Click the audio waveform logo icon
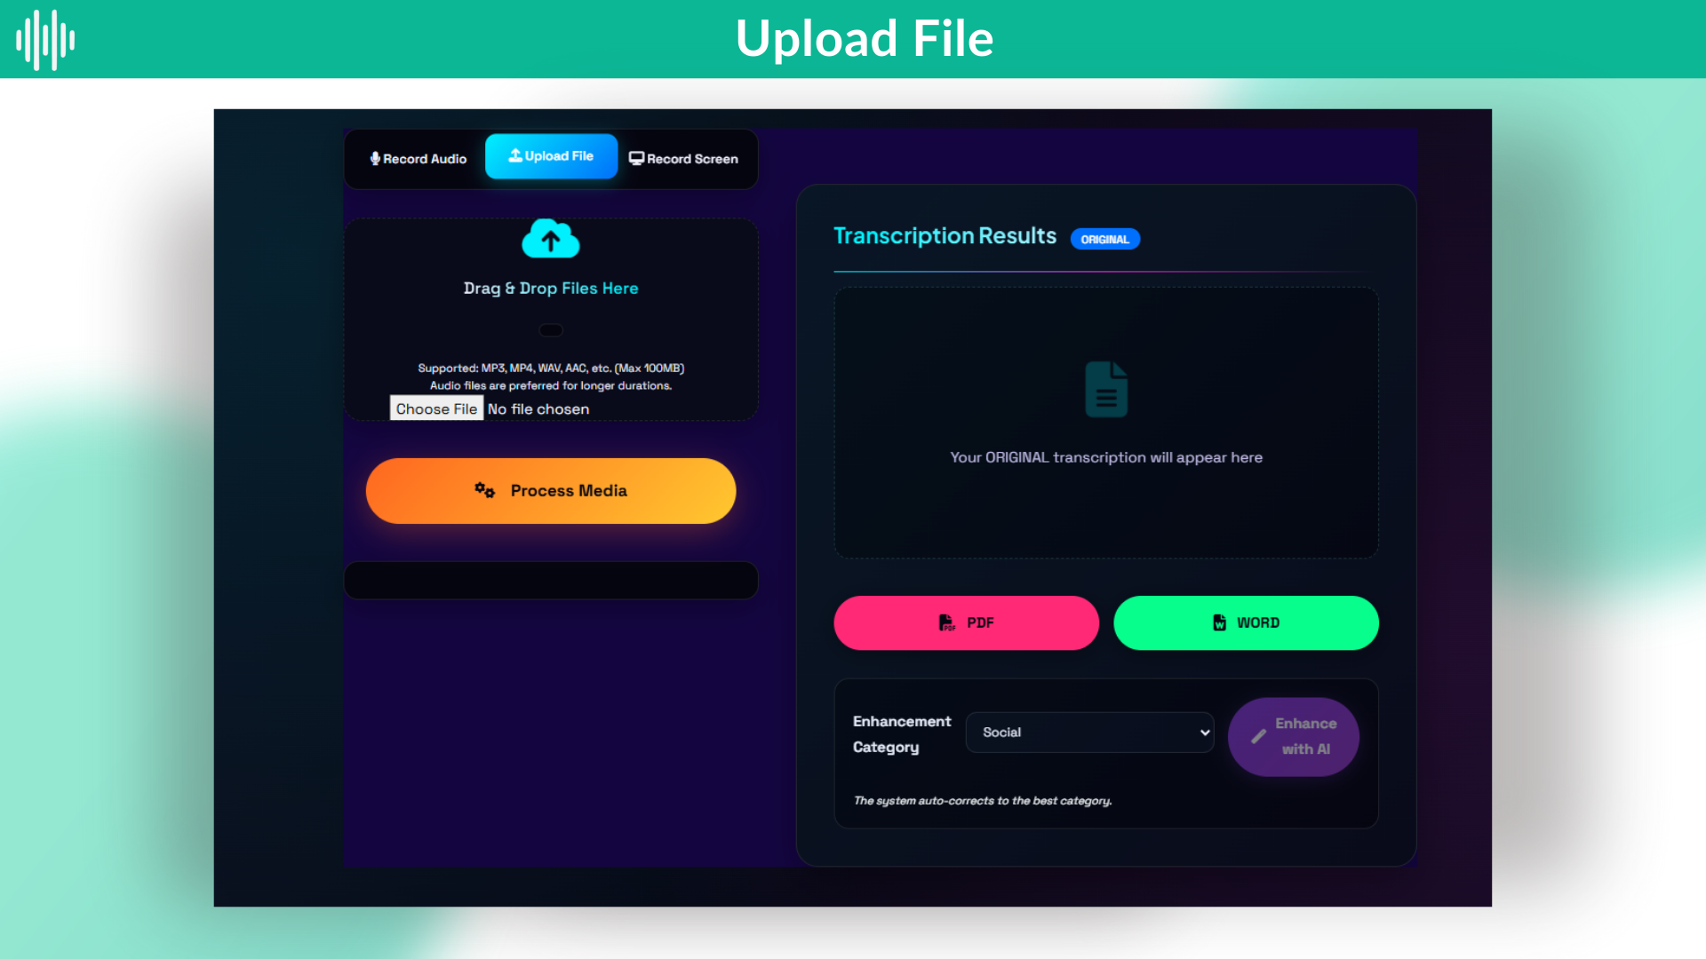Screen dimensions: 1706x959 point(45,39)
